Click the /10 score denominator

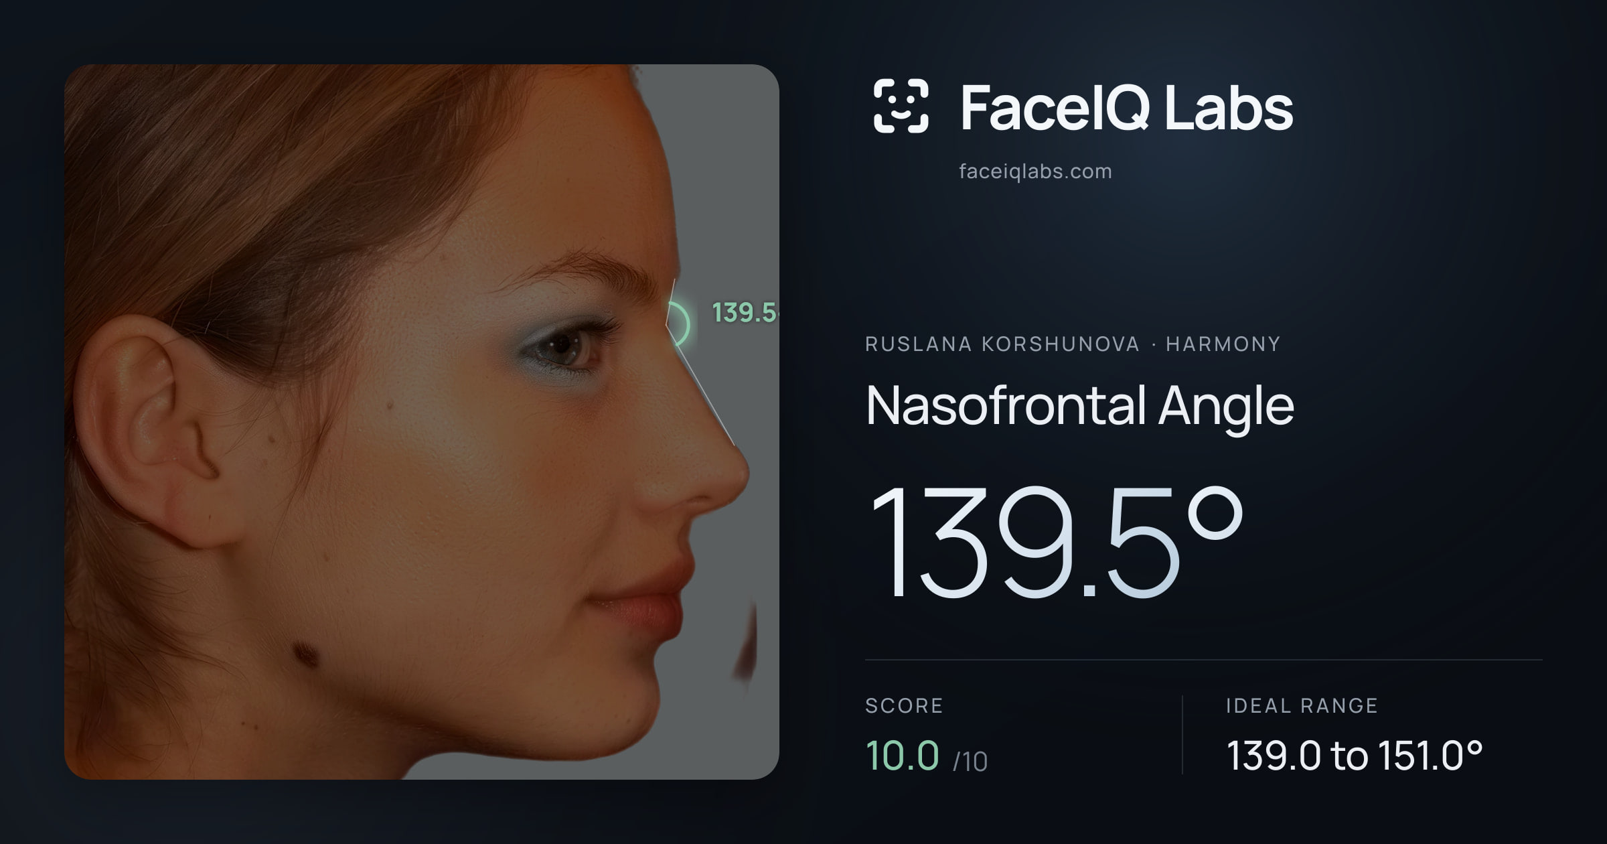[970, 762]
